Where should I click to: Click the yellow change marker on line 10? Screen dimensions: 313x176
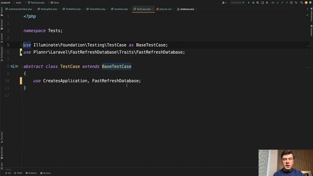[21, 81]
